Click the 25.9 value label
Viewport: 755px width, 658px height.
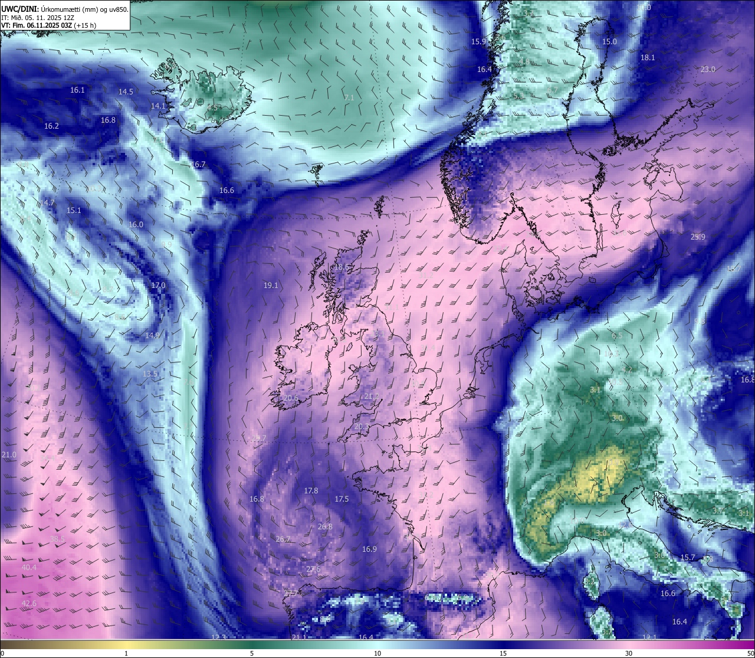point(698,237)
